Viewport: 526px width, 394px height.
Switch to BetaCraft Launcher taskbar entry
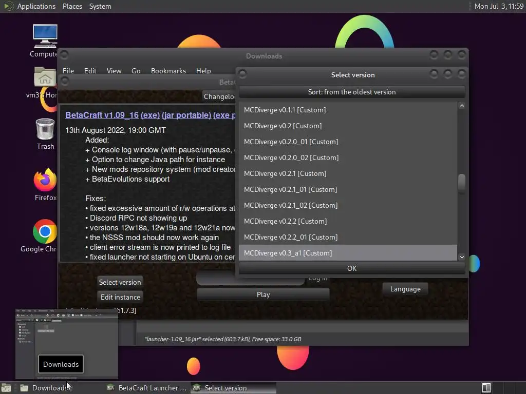tap(146, 388)
